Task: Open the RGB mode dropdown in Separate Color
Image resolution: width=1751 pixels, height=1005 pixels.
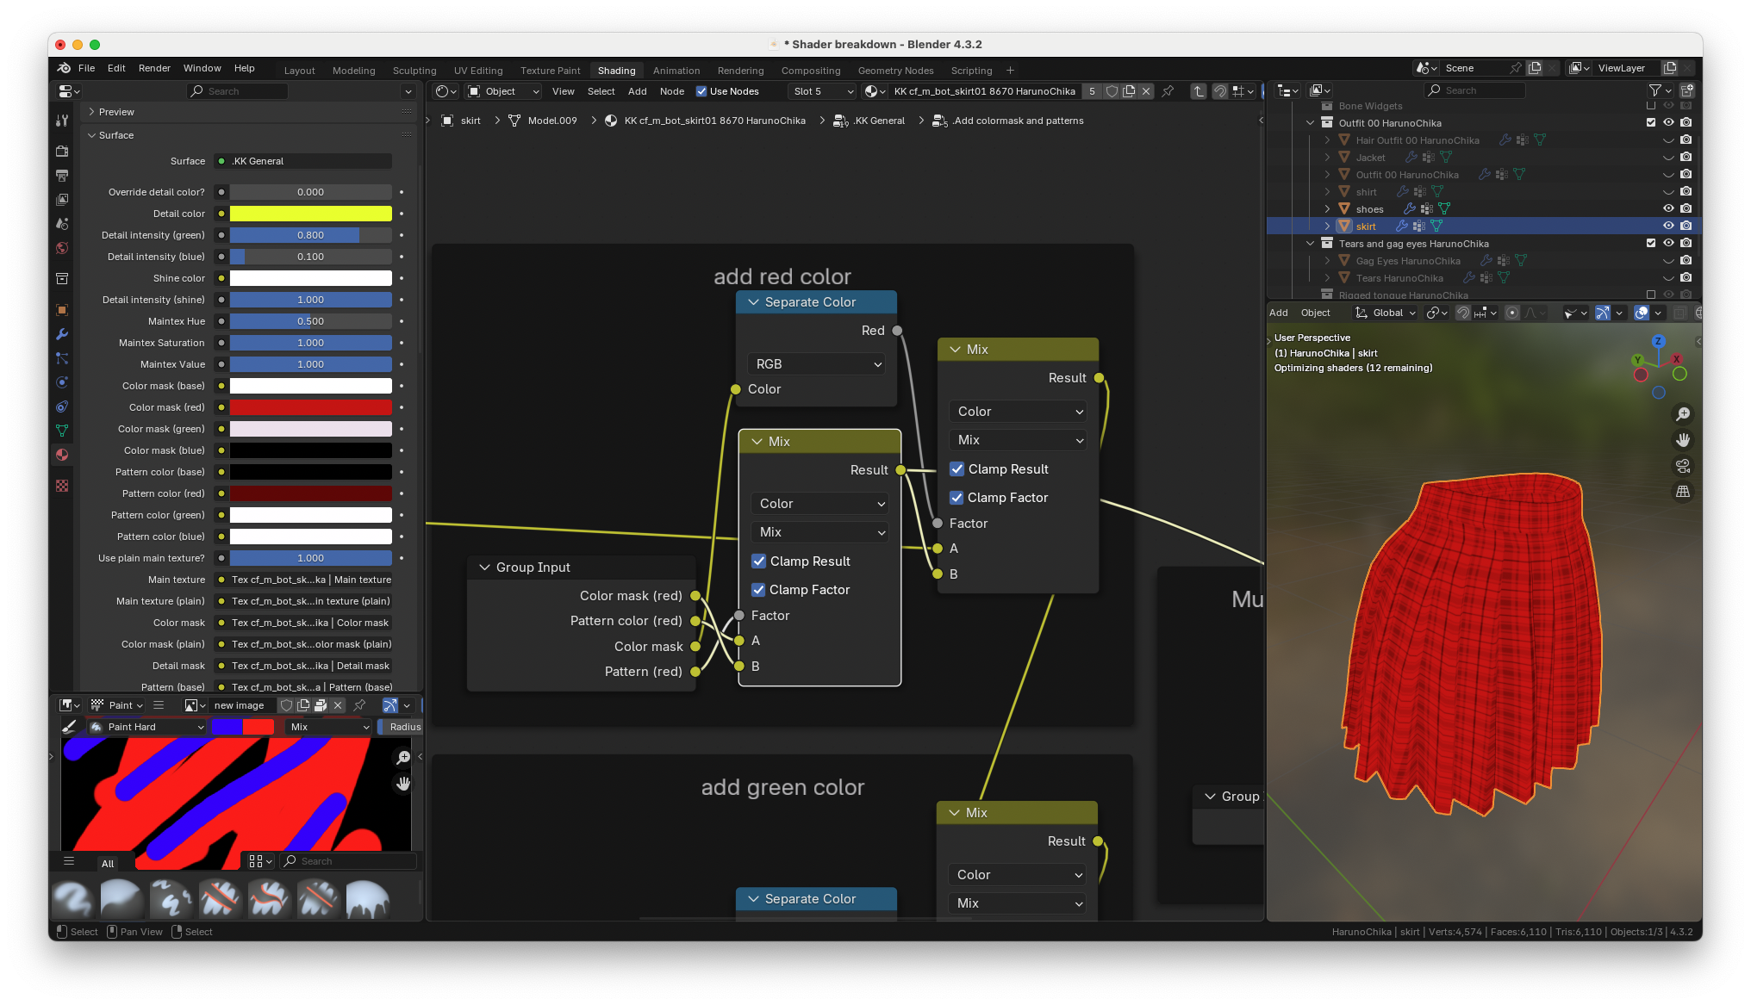Action: click(x=816, y=364)
